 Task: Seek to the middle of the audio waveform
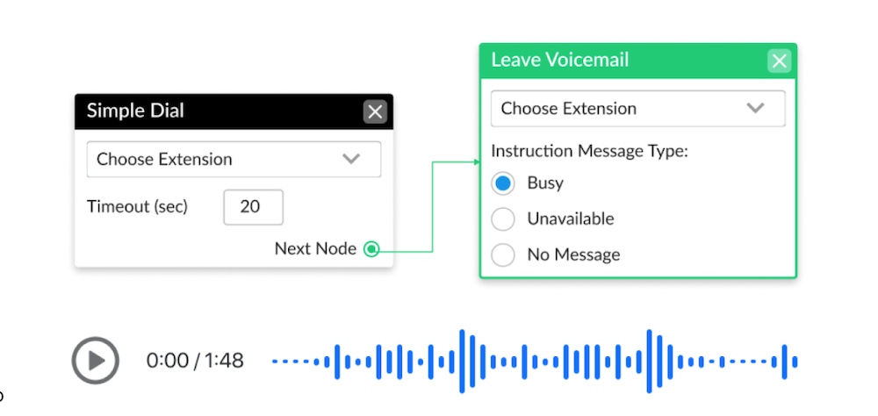535,361
